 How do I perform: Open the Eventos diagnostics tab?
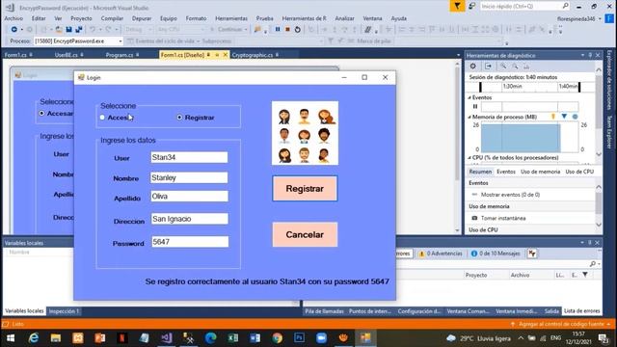click(x=506, y=172)
